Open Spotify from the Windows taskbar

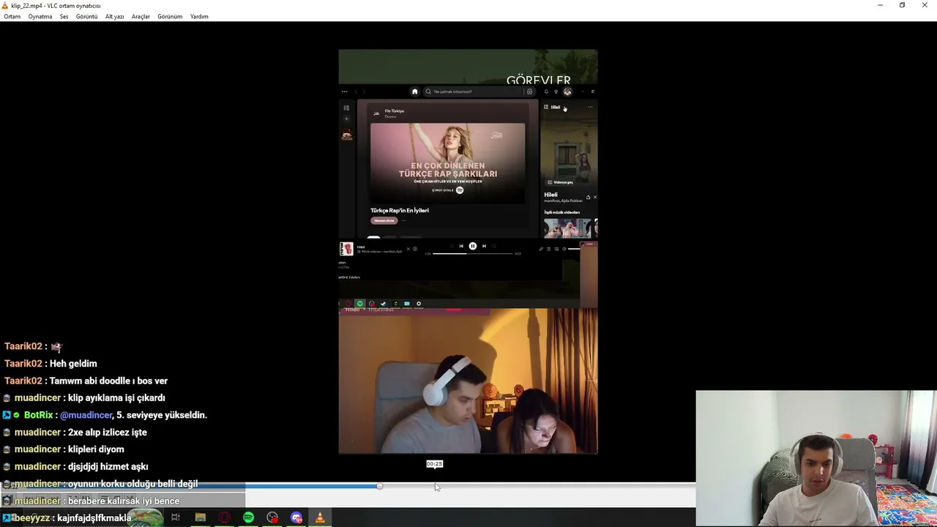[248, 517]
